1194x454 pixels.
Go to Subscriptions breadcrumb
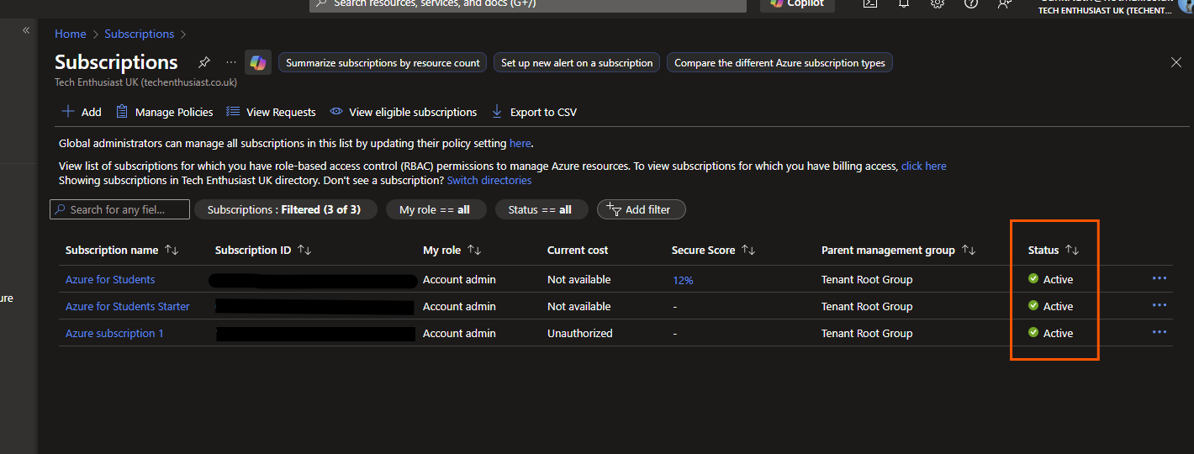(140, 34)
